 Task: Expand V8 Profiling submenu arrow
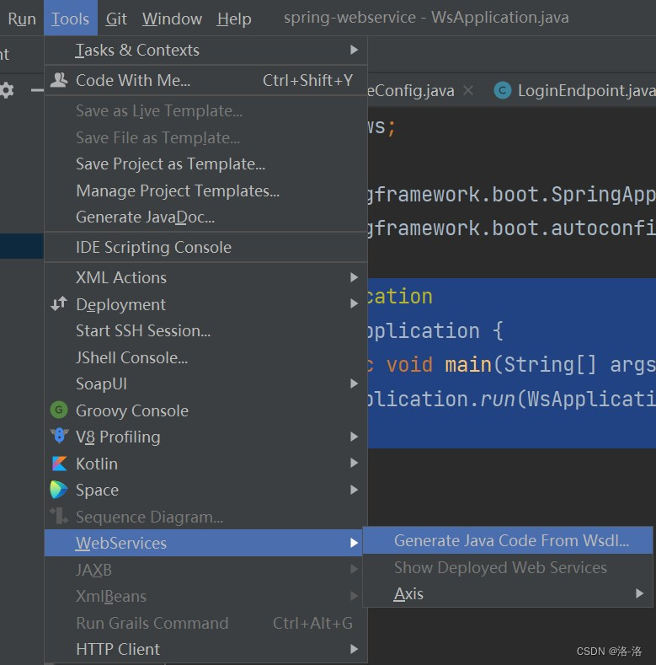pos(354,437)
